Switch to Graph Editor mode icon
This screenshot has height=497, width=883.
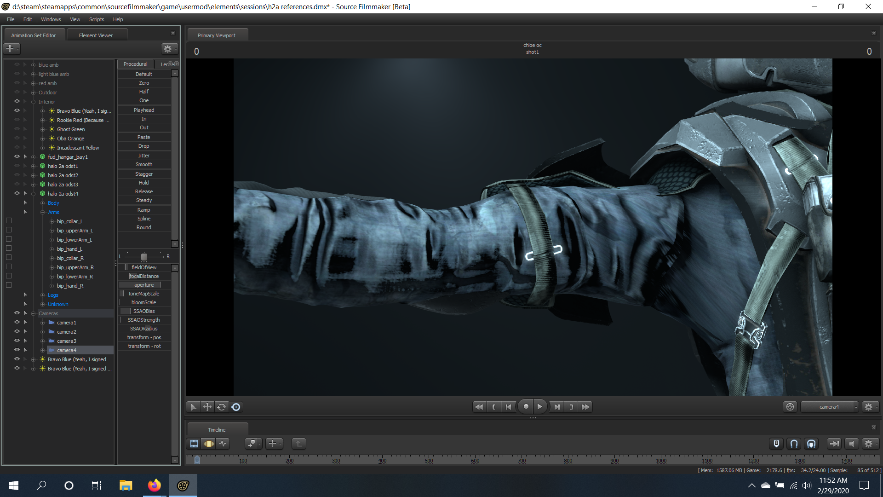click(223, 444)
